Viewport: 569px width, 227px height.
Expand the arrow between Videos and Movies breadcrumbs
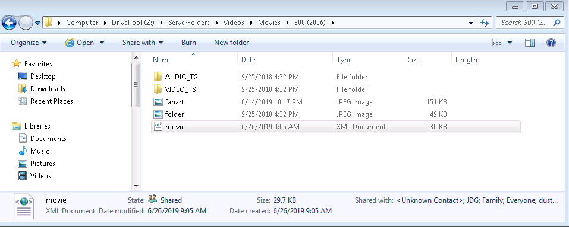coord(252,23)
